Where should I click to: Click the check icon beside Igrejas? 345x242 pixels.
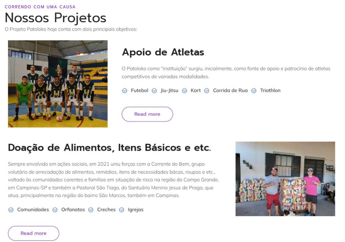tap(121, 210)
